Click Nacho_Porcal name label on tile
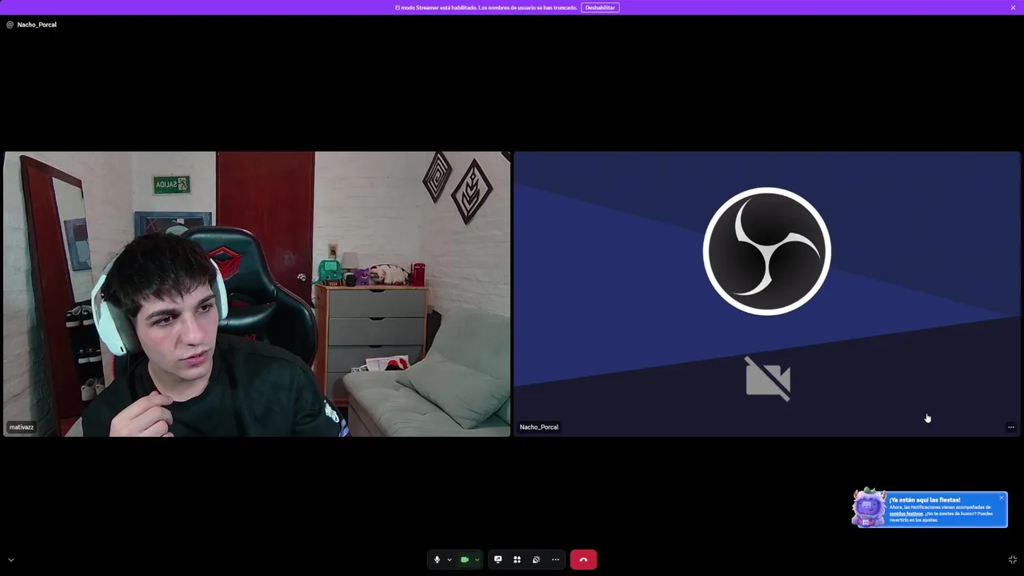1024x576 pixels. tap(539, 427)
